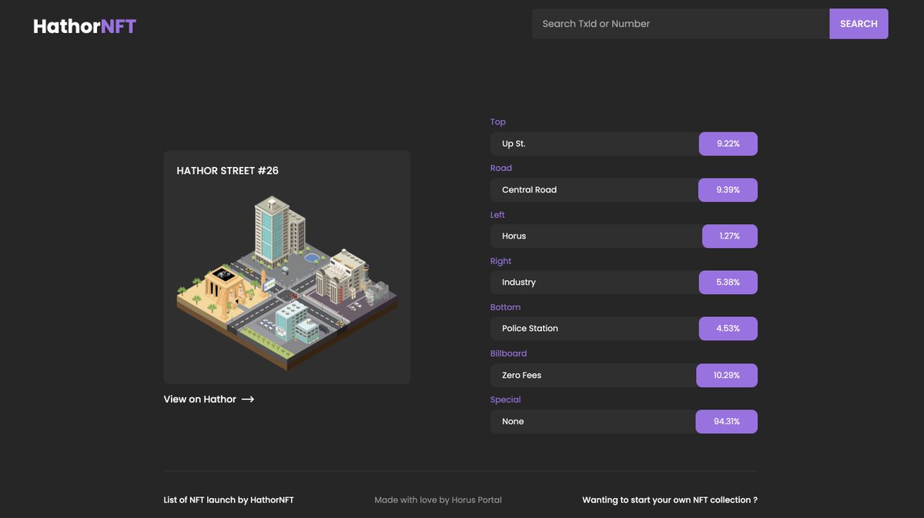Select the Central Road trait row
924x518 pixels.
tap(624, 190)
